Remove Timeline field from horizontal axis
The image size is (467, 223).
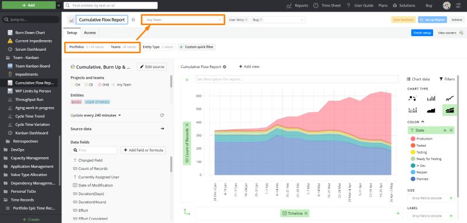click(306, 213)
